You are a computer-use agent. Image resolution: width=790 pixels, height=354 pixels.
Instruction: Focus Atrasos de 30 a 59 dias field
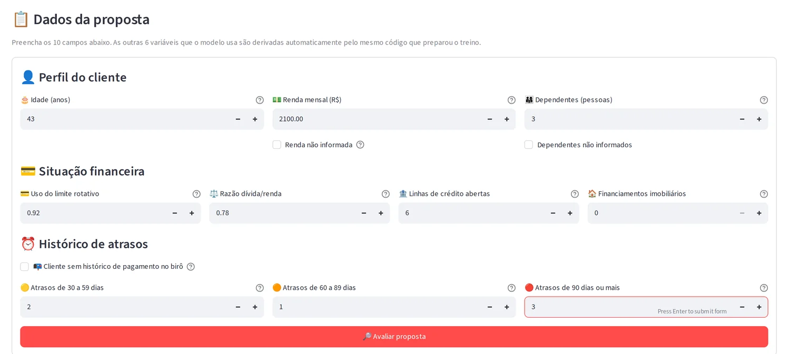point(125,307)
